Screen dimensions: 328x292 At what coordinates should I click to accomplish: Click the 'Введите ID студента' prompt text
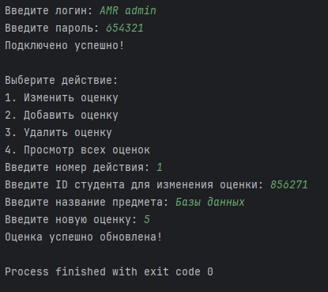pos(65,184)
